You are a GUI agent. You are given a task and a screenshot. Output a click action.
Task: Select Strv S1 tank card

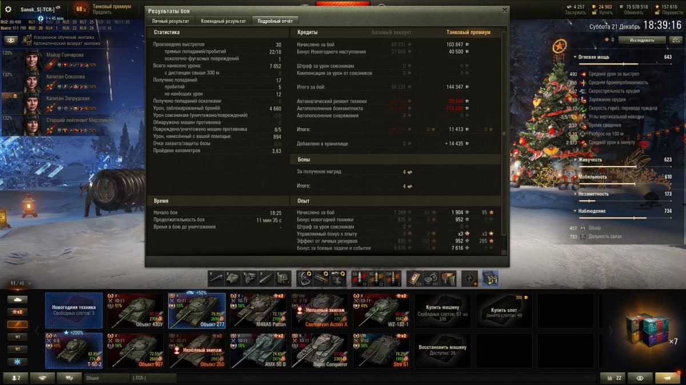click(381, 350)
